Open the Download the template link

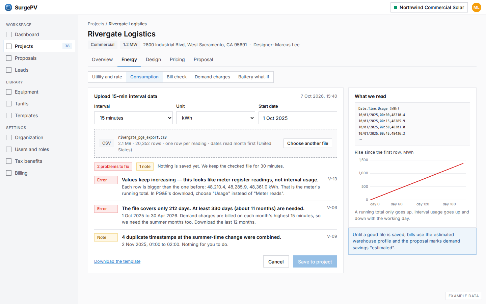[x=117, y=261]
